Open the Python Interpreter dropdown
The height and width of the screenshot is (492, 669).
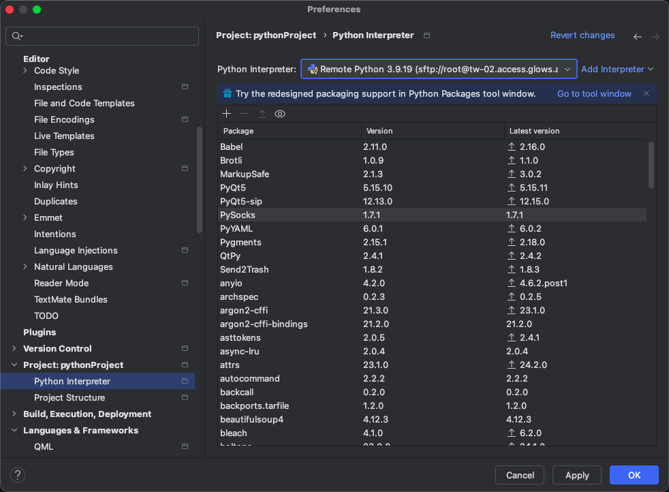click(x=439, y=69)
